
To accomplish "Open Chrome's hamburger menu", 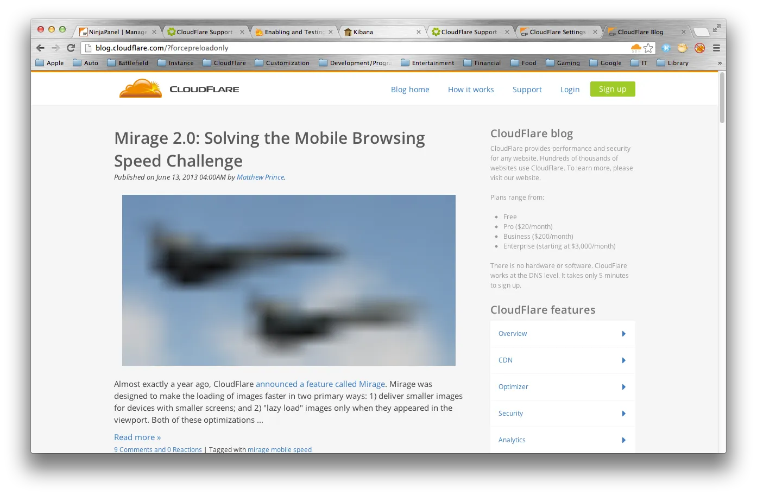I will click(716, 48).
